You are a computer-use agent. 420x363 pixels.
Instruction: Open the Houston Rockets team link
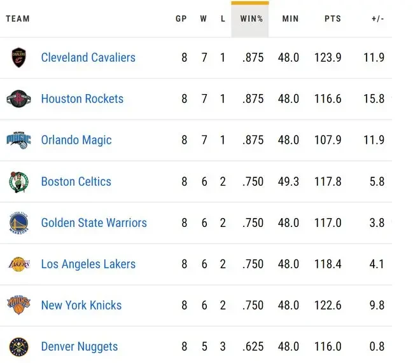[82, 99]
